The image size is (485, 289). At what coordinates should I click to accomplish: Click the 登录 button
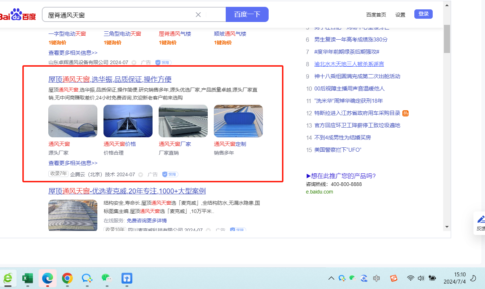(x=423, y=14)
